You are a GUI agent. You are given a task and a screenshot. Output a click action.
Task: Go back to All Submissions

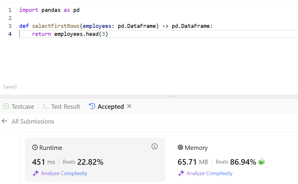(33, 121)
